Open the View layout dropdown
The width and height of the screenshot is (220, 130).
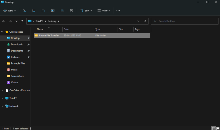tap(103, 11)
